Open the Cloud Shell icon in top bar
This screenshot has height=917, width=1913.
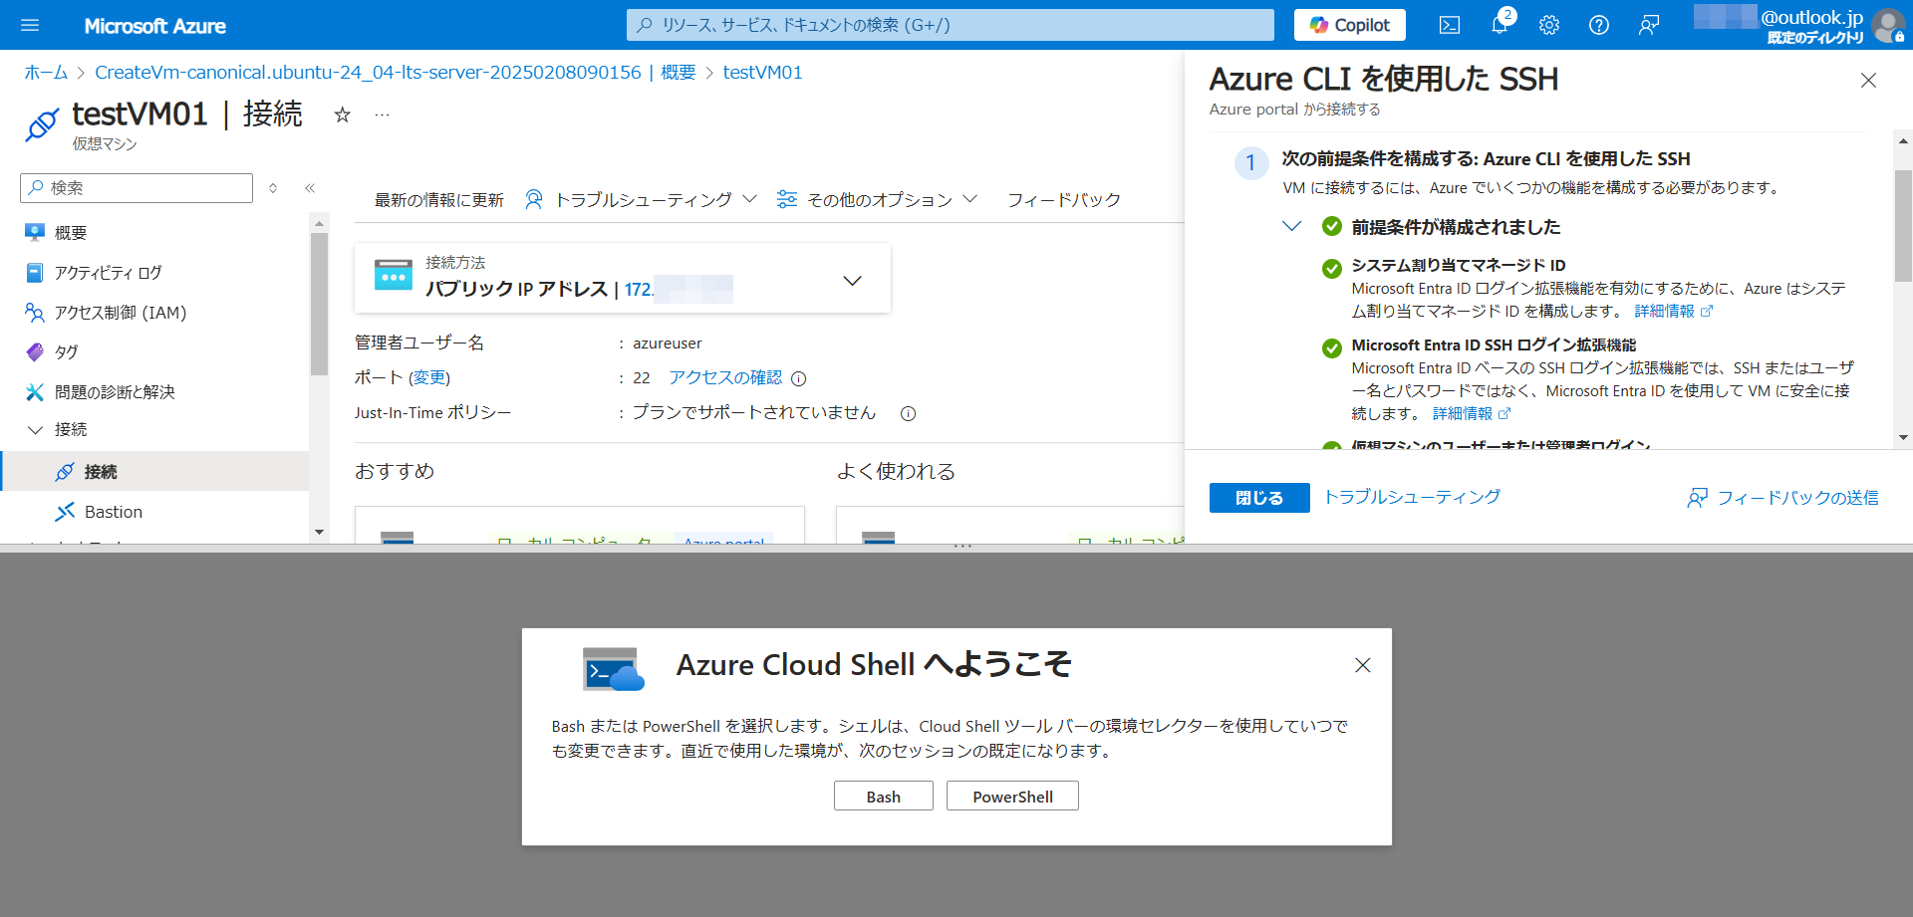1450,25
